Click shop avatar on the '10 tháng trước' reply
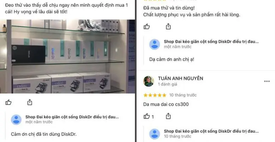This screenshot has height=142, width=275. coord(154,134)
